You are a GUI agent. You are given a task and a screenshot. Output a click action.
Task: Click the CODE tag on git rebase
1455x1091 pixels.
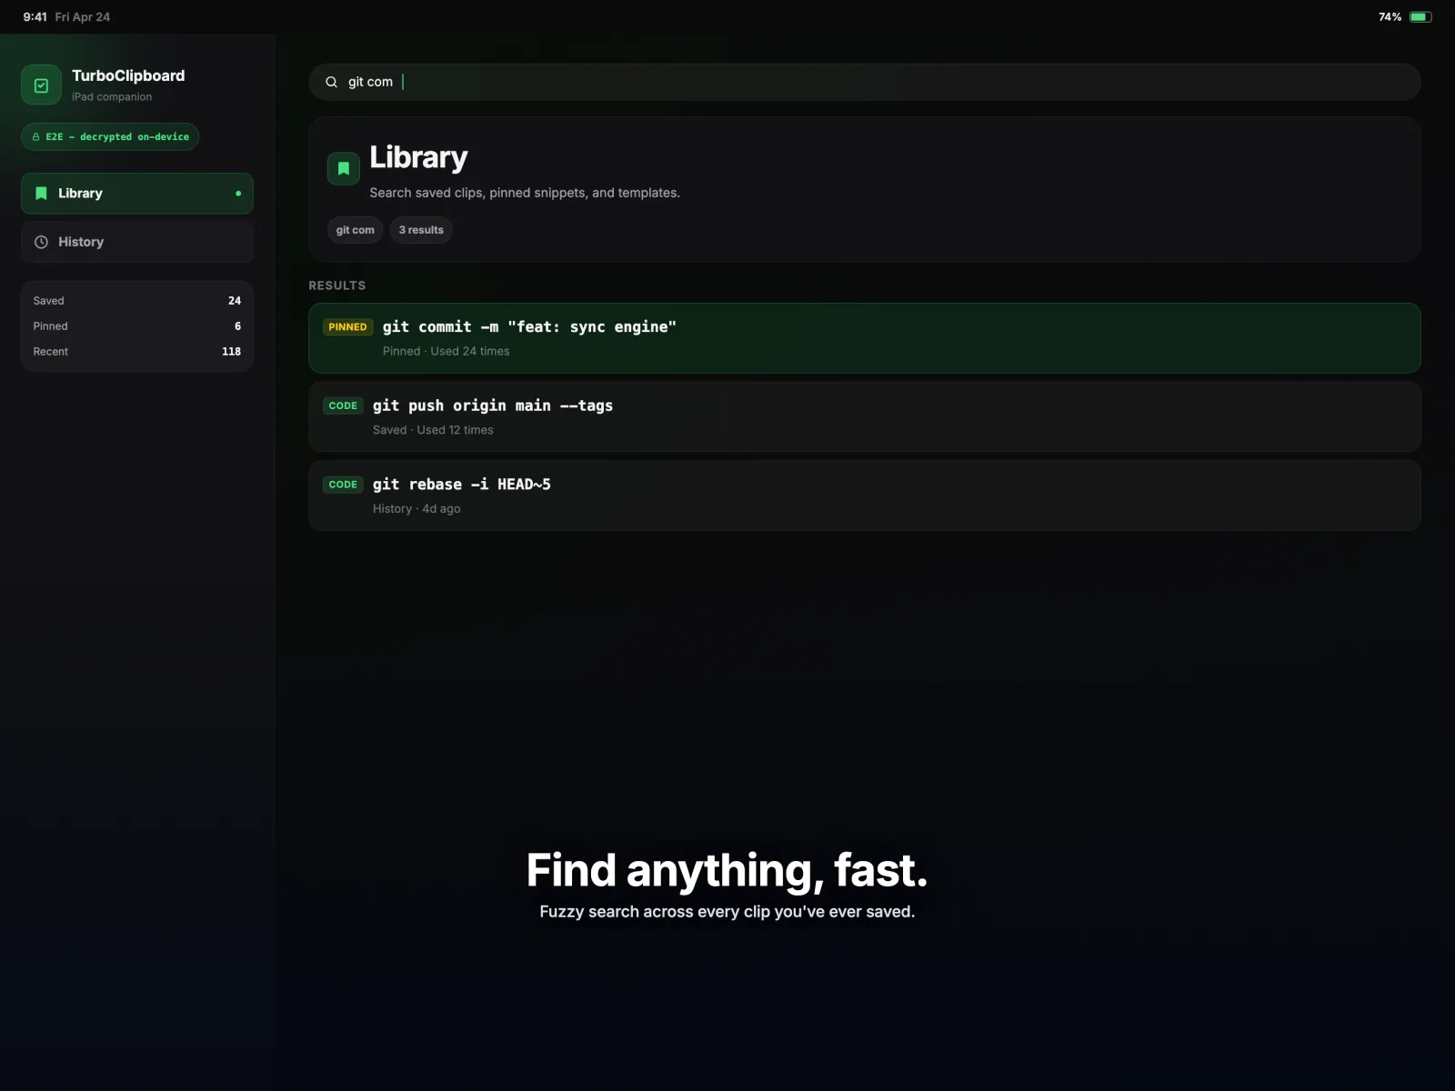[x=343, y=485]
